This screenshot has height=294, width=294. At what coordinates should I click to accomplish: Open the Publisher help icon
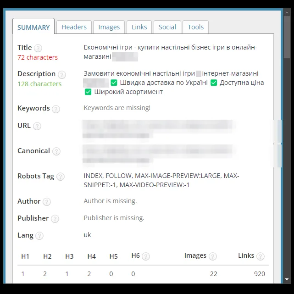[55, 219]
